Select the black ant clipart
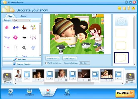This screenshot has height=99, width=139. (x=24, y=38)
